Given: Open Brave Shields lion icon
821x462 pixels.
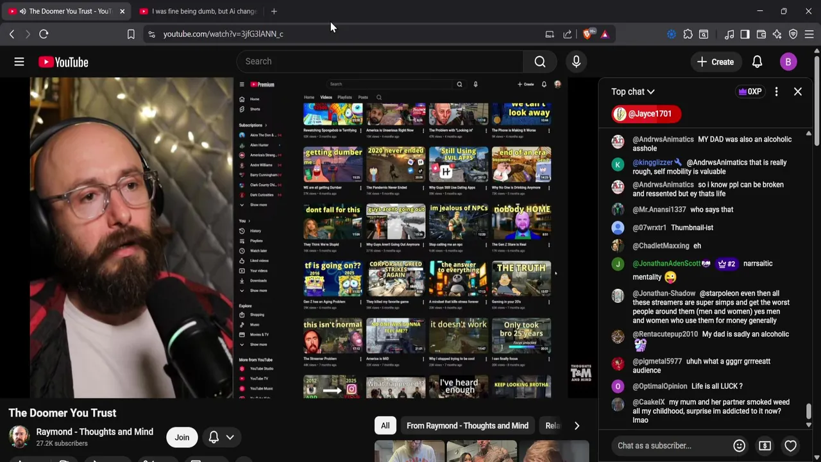Looking at the screenshot, I should (588, 33).
